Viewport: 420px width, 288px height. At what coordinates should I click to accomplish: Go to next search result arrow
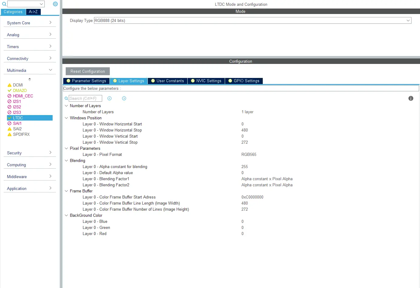coord(124,98)
